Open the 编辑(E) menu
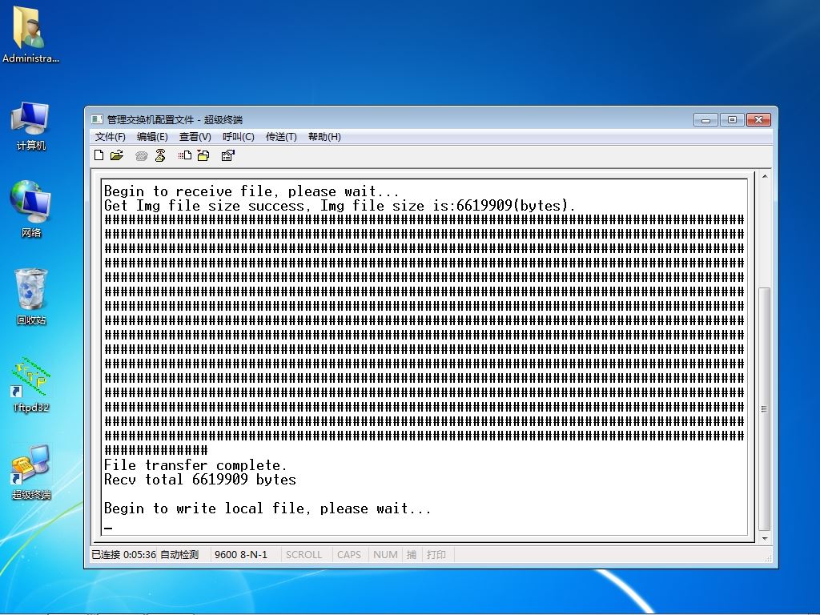 [152, 136]
